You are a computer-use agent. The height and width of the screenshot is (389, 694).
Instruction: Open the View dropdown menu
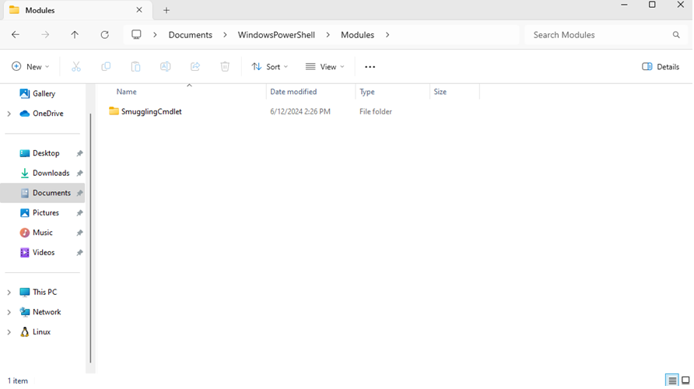coord(325,67)
